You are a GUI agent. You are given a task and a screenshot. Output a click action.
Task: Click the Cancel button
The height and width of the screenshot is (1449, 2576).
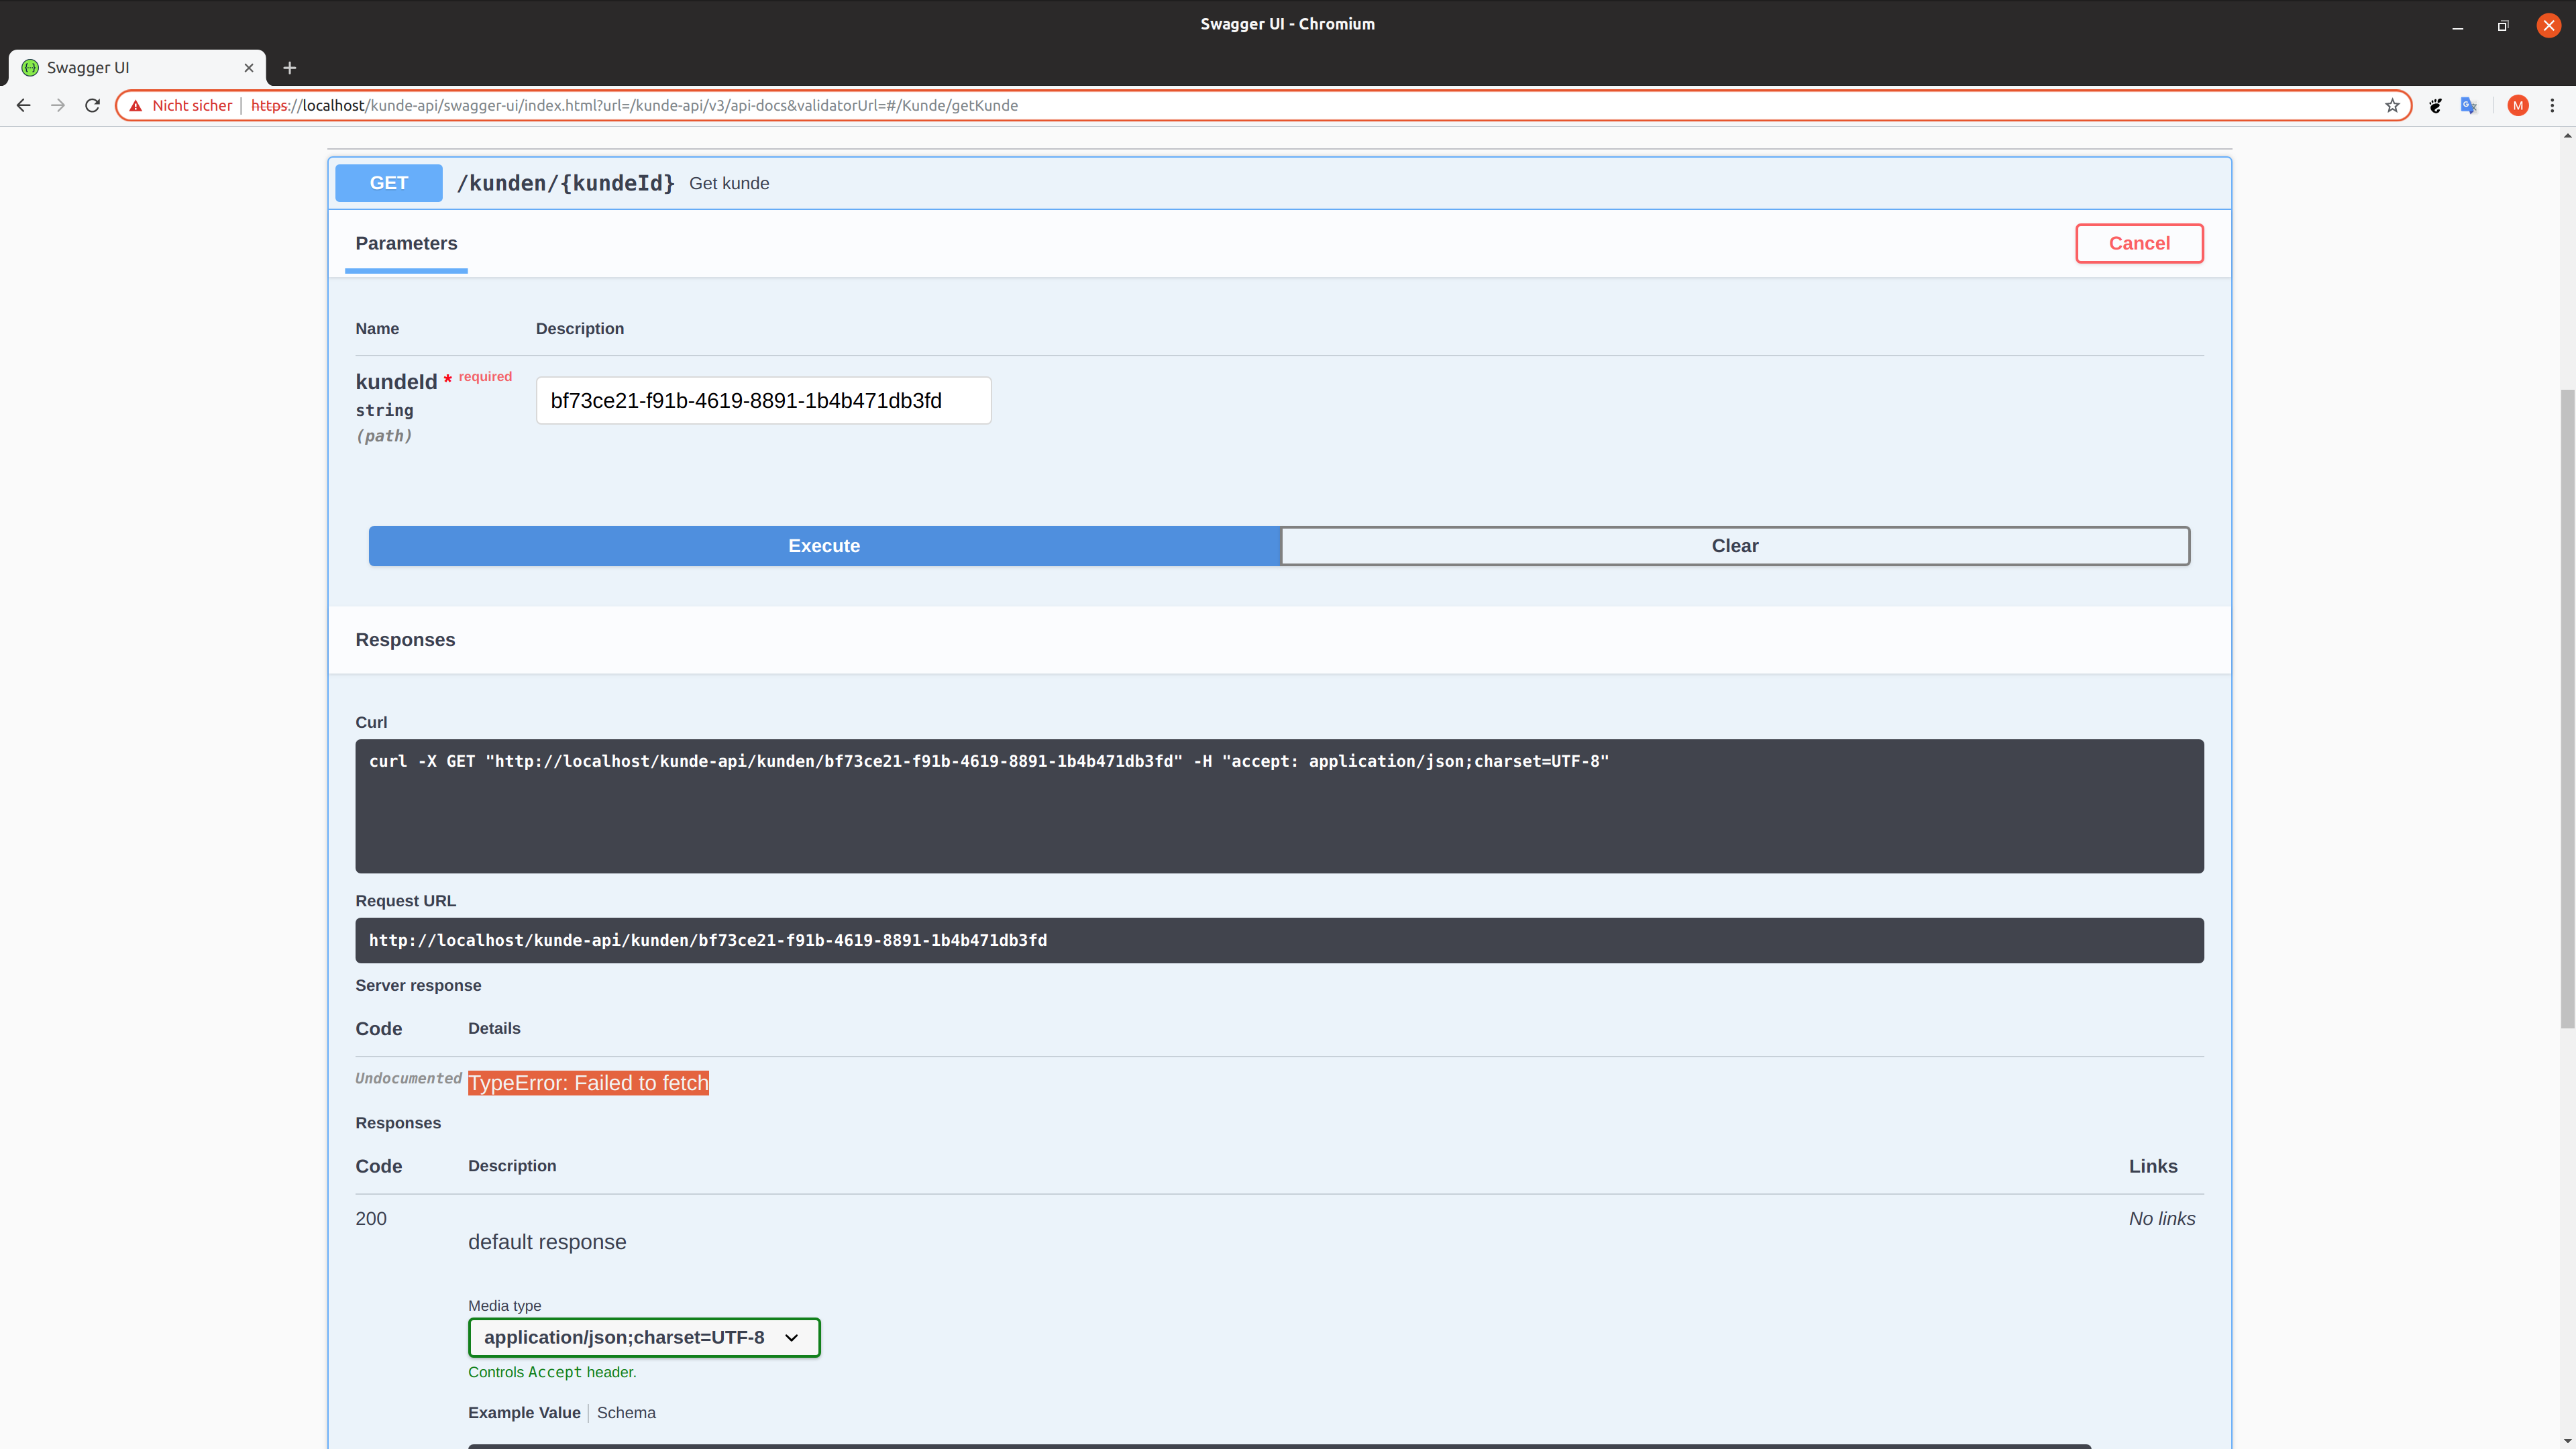[2139, 243]
